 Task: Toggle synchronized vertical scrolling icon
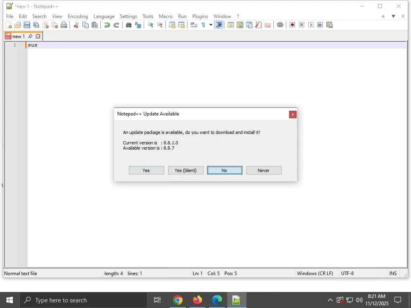[172, 25]
